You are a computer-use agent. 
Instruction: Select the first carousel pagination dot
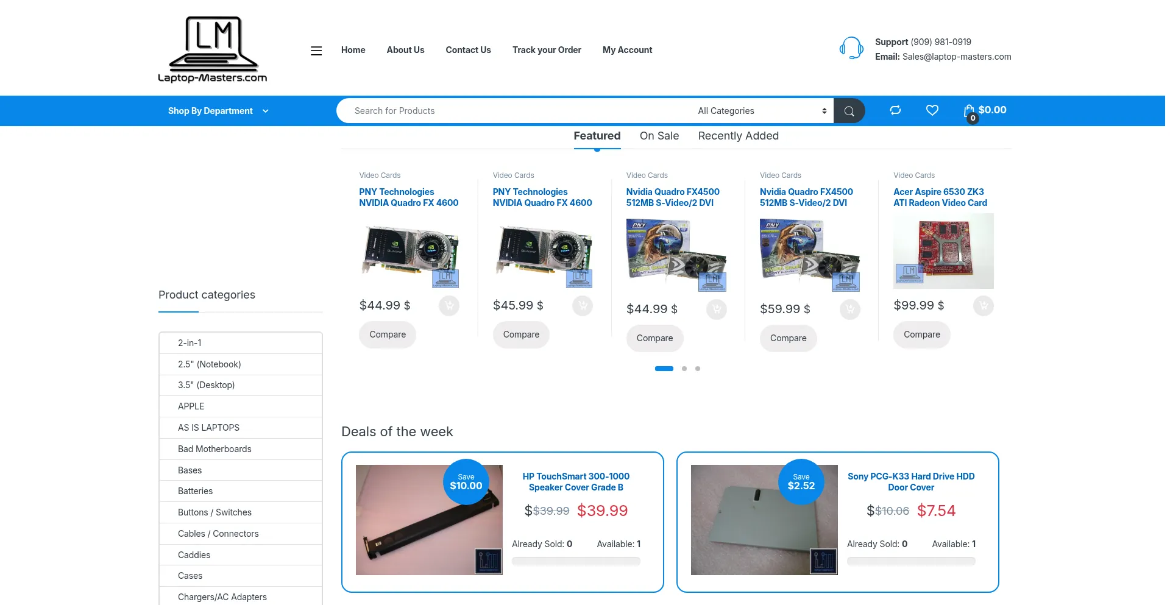tap(664, 369)
